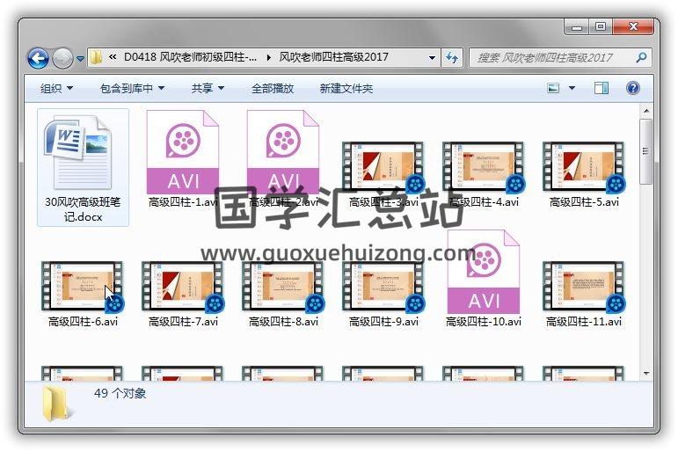
Task: Select the D0418 风吹老师初级四柱 breadcrumb
Action: (190, 57)
